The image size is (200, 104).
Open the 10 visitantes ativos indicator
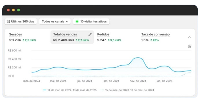(91, 21)
